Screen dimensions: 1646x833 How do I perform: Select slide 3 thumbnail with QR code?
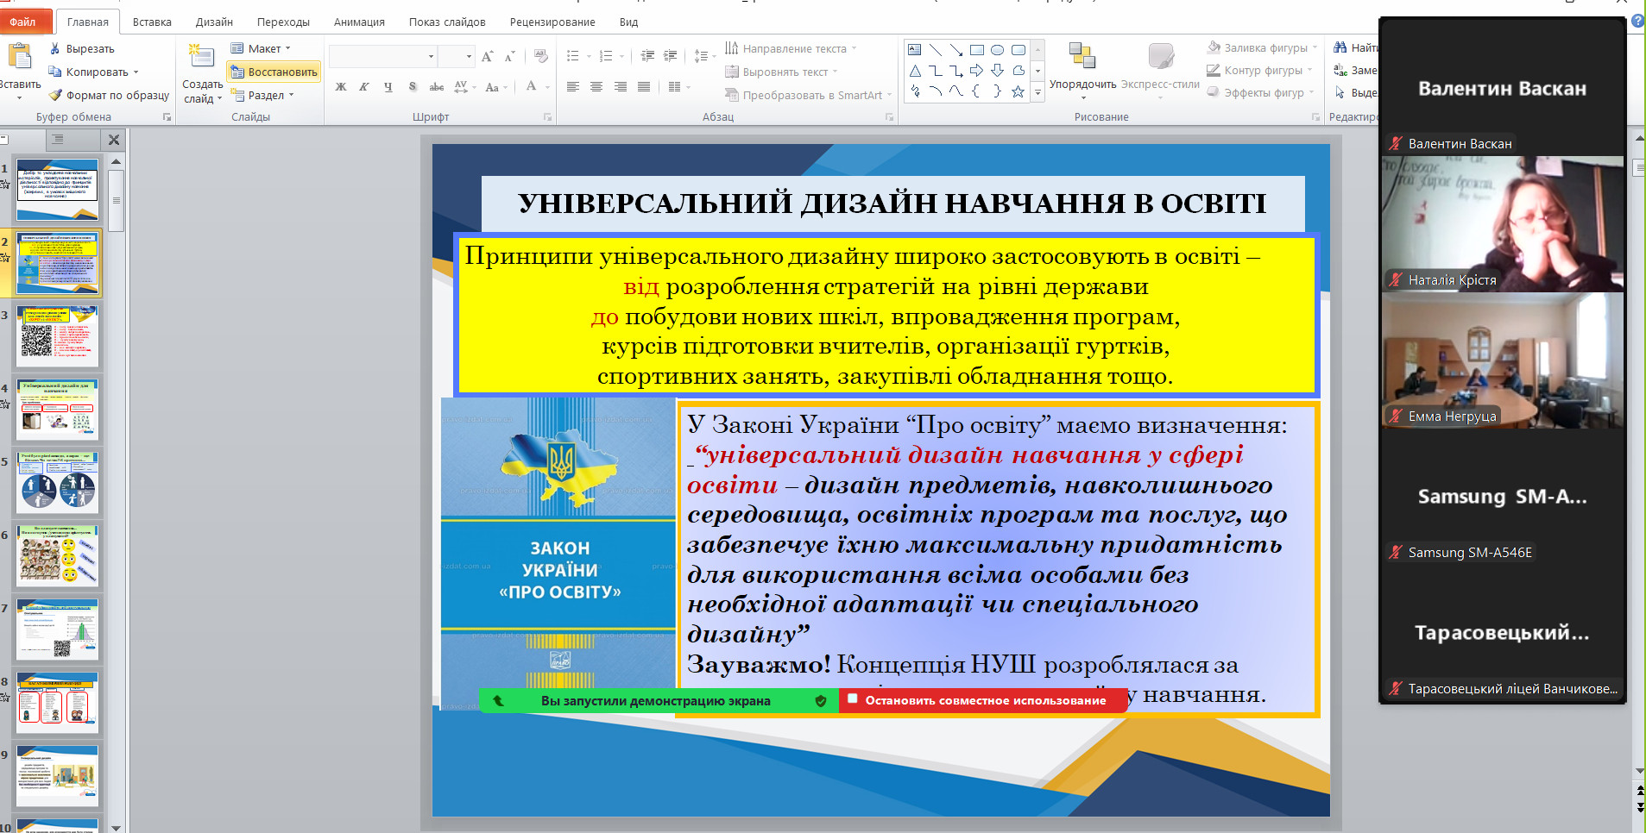tap(58, 335)
